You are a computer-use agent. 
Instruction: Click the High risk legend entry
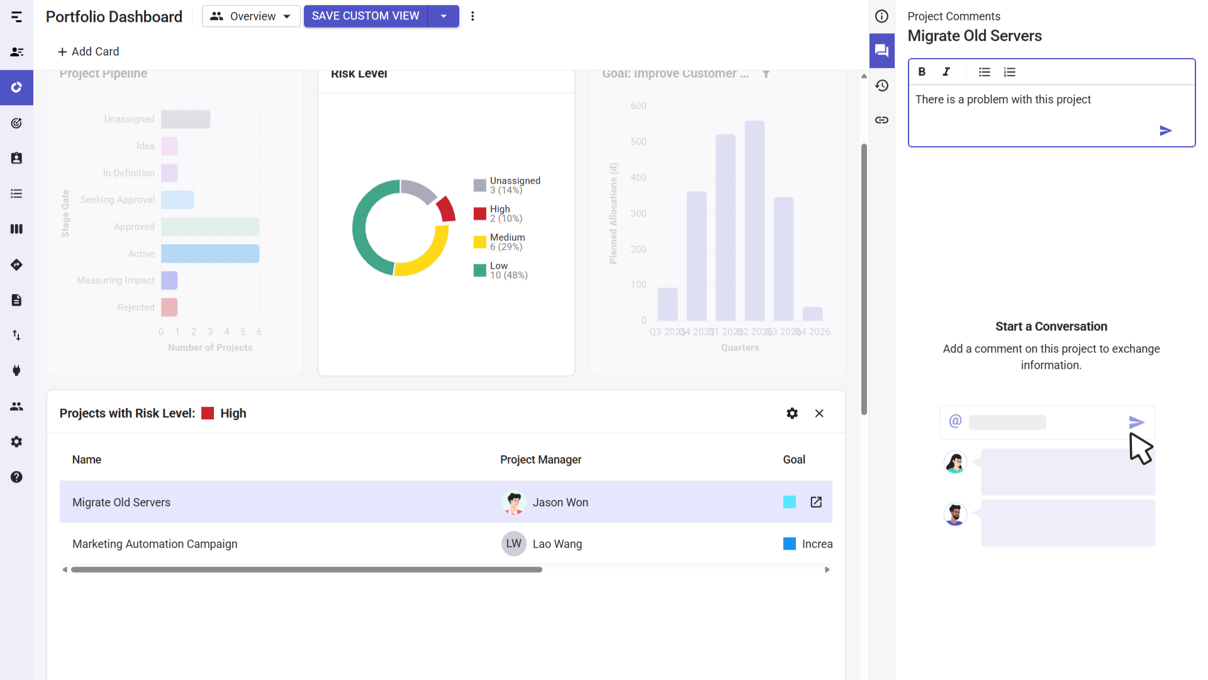pos(498,213)
